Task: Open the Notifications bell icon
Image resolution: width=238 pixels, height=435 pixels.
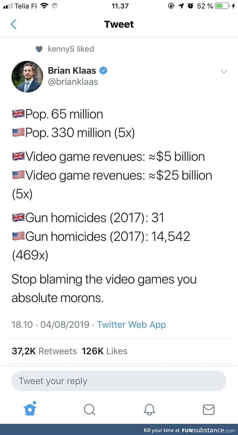Action: (149, 410)
